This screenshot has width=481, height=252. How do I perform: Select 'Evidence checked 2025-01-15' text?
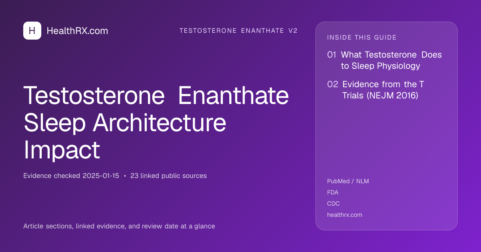(71, 176)
